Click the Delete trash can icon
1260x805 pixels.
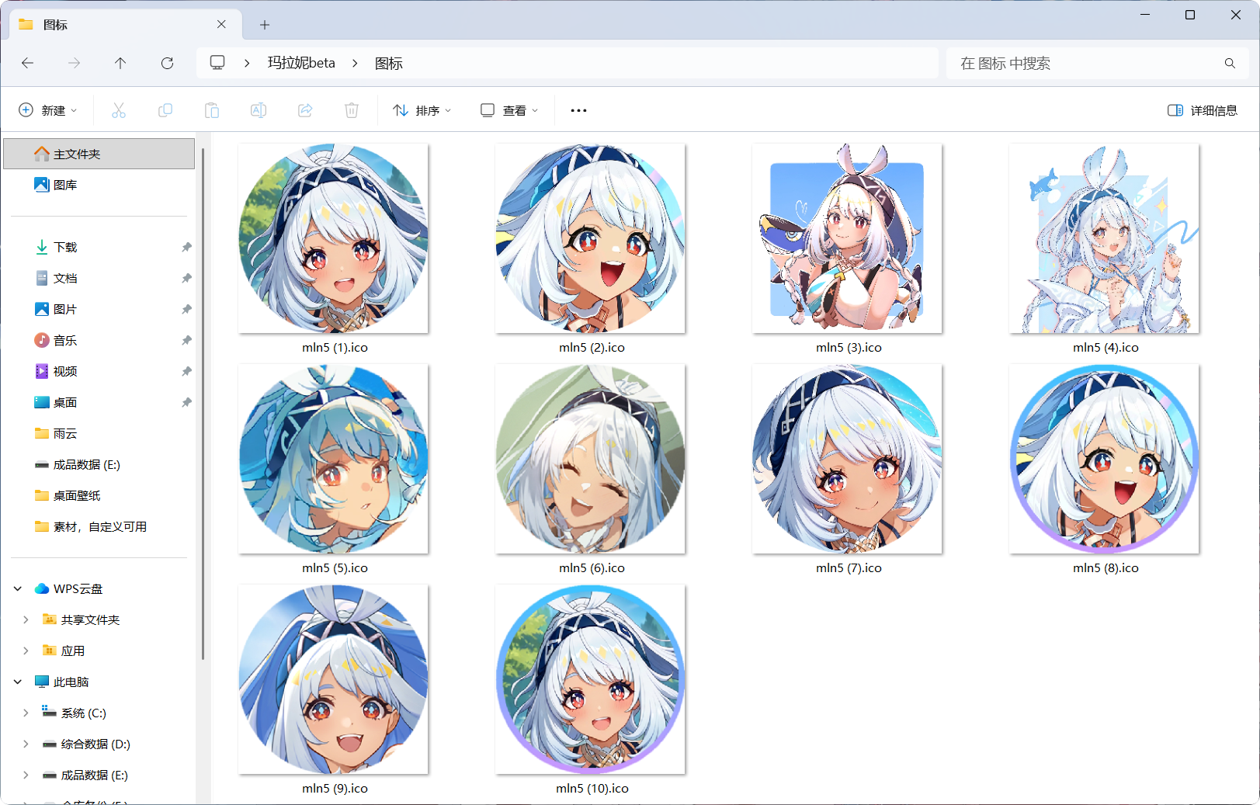pos(352,110)
